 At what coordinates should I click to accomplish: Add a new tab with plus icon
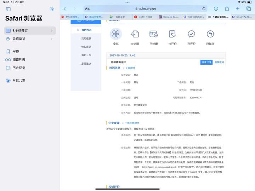click(238, 8)
